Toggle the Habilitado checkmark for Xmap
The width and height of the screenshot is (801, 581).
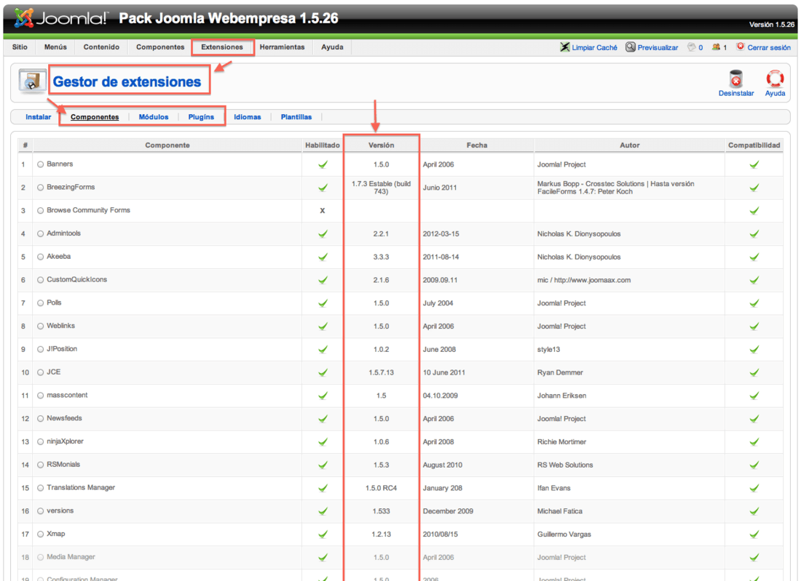click(x=323, y=534)
